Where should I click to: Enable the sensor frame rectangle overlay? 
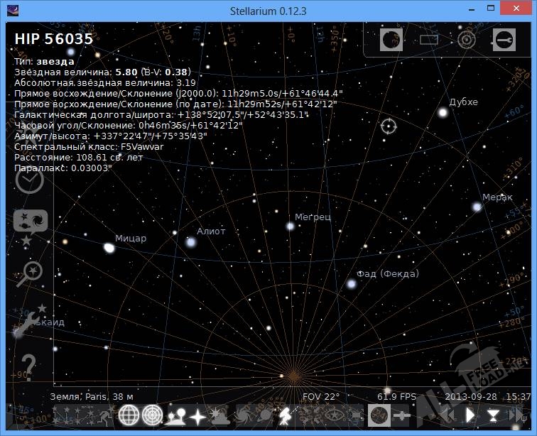click(429, 40)
